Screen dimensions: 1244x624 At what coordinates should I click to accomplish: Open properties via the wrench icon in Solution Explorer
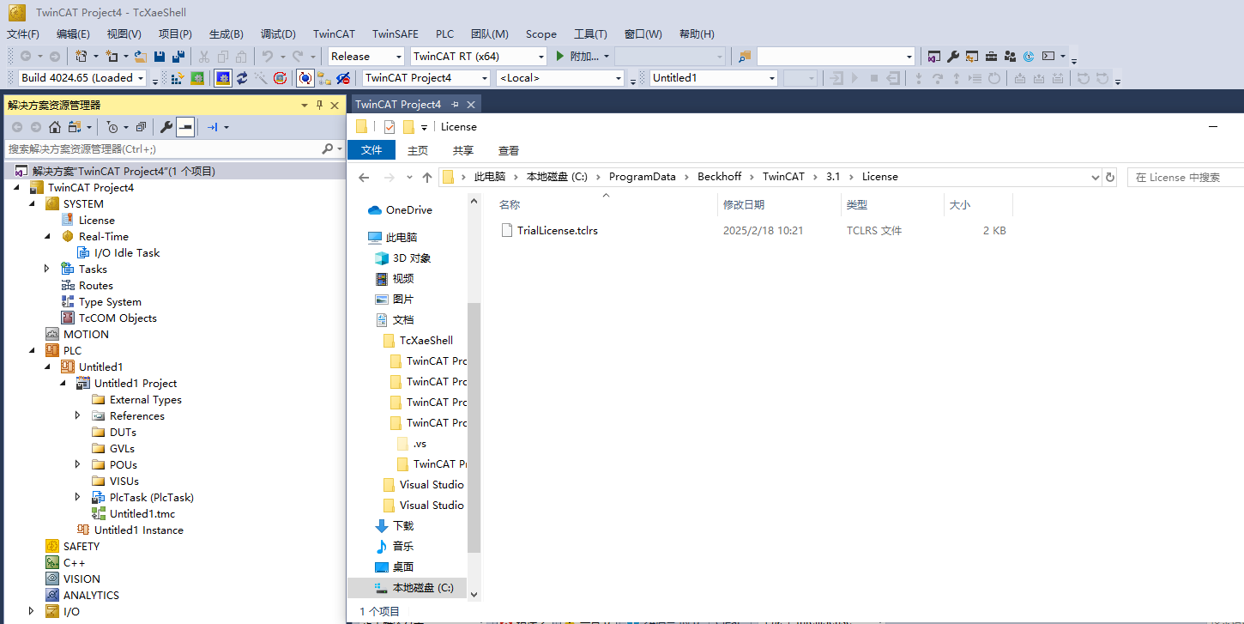[166, 127]
